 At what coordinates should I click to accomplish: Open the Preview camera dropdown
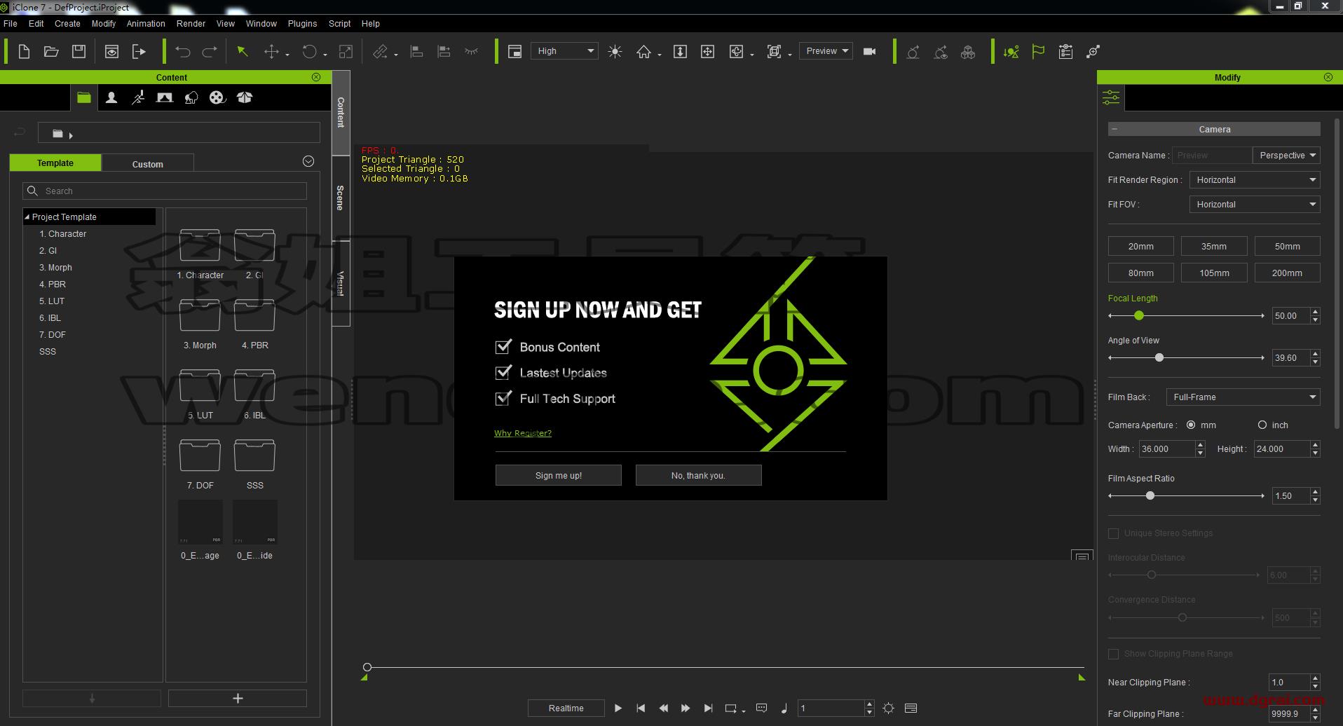click(x=826, y=51)
